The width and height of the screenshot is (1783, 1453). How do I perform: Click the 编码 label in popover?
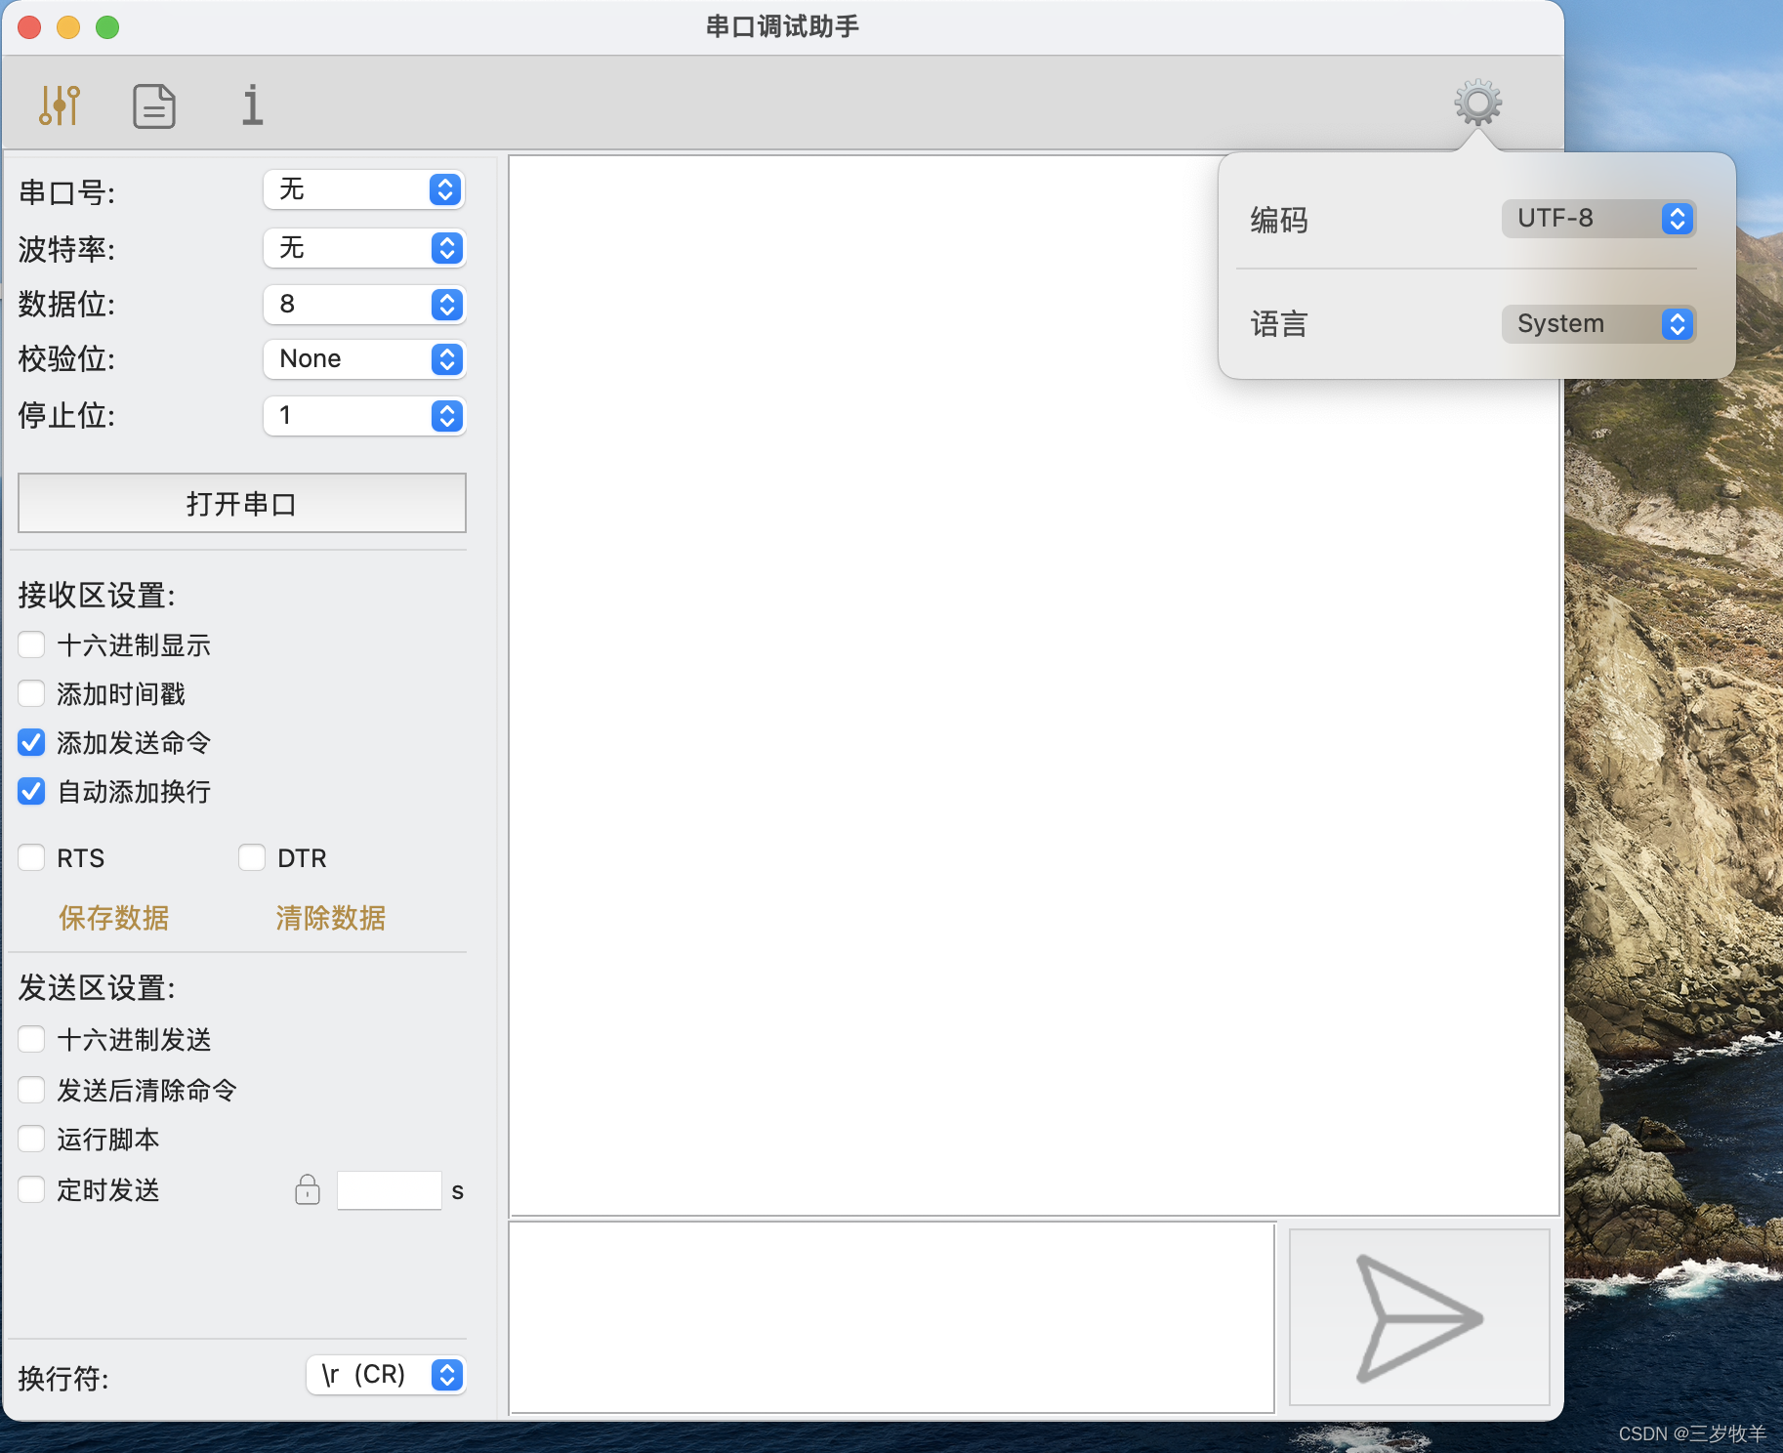coord(1279,220)
